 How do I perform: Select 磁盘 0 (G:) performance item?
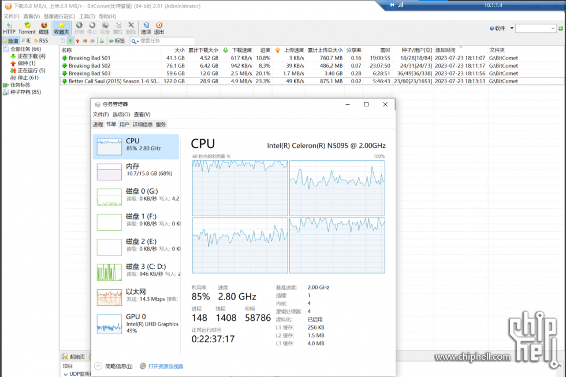coord(136,197)
